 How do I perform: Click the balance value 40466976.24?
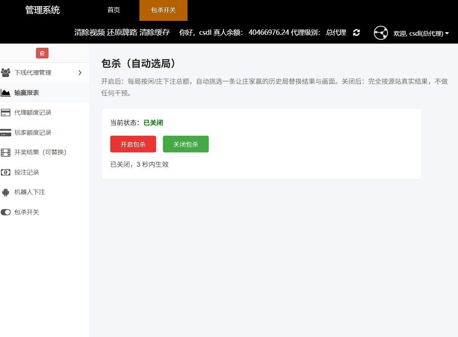[x=269, y=33]
